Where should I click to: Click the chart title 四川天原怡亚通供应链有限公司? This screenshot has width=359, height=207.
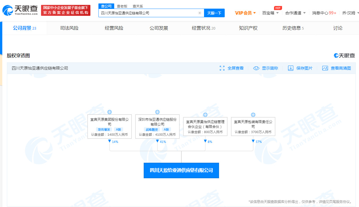(x=40, y=68)
